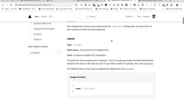Go to the Blog page
Viewport: 184px width, 103px height.
point(139,17)
